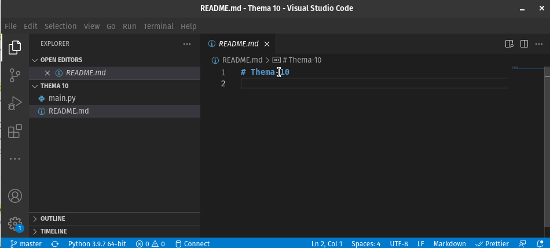Split the editor right
Screen dimensions: 550x248
[x=524, y=43]
